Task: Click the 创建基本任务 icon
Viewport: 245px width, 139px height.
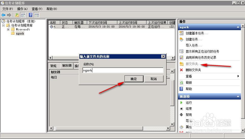Action: [181, 33]
